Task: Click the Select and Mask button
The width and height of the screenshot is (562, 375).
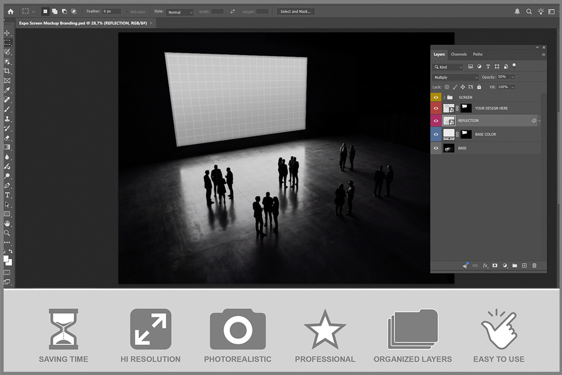Action: (x=296, y=11)
